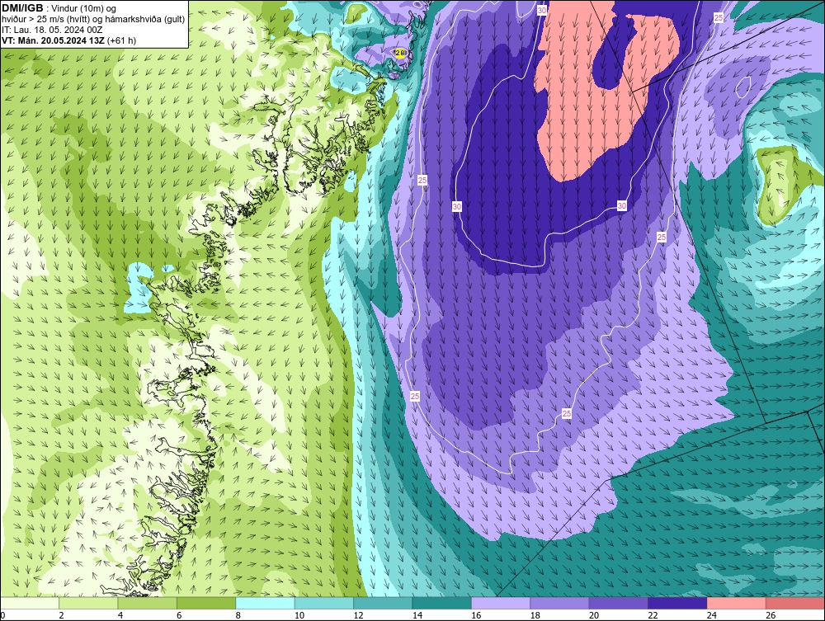Click the '(+61 h)' forecast offset text

[x=121, y=40]
